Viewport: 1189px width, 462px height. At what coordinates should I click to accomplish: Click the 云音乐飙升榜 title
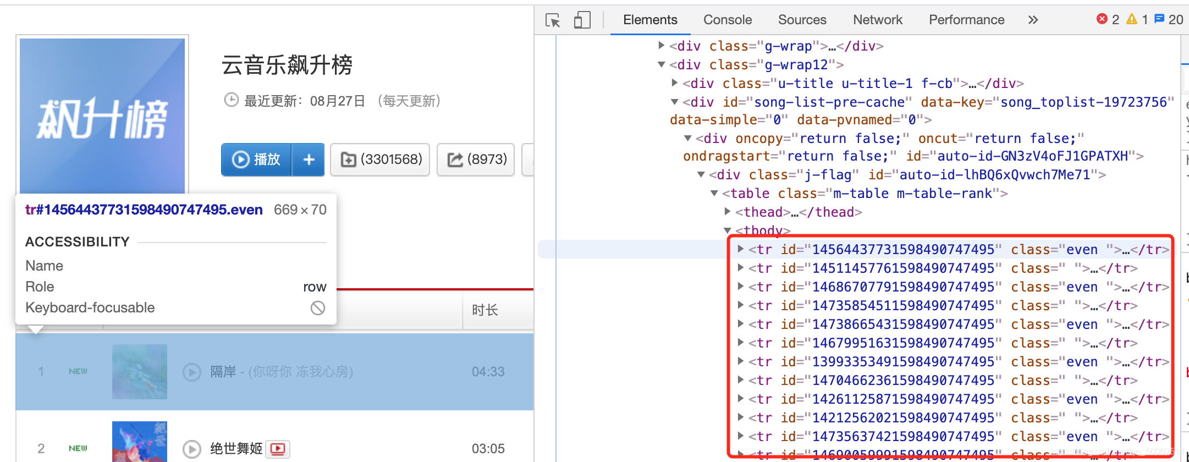click(287, 65)
